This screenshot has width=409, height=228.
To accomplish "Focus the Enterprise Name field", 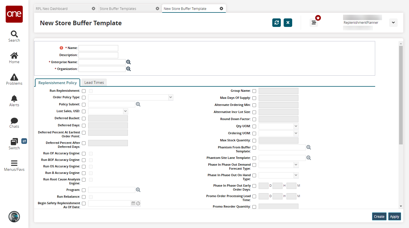I will click(102, 62).
